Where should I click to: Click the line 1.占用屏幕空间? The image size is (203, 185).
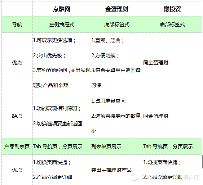pos(110,101)
